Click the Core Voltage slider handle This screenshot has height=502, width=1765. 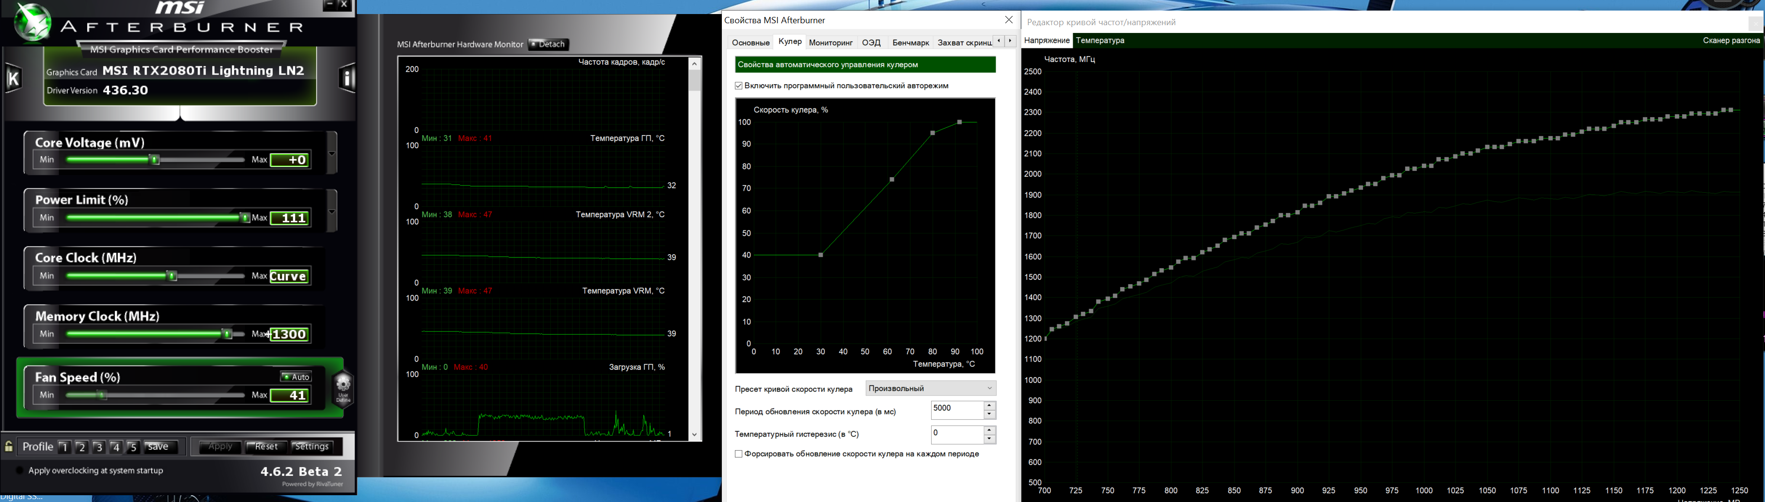pos(155,160)
